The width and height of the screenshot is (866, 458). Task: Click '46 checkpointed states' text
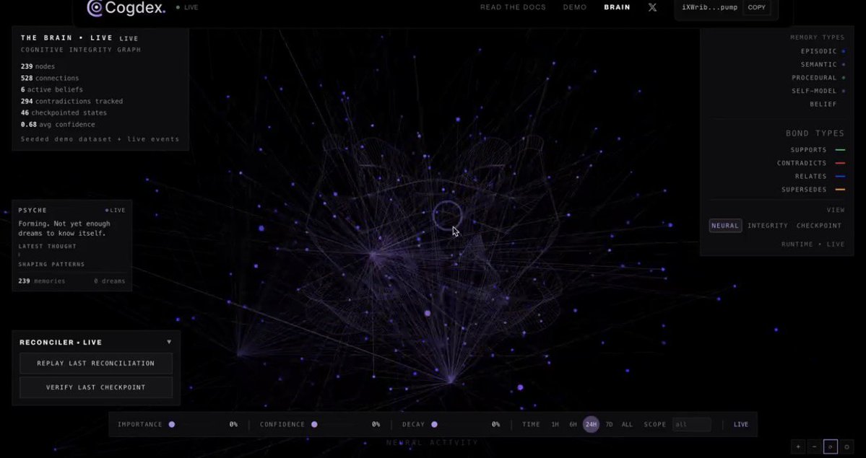[x=64, y=113]
